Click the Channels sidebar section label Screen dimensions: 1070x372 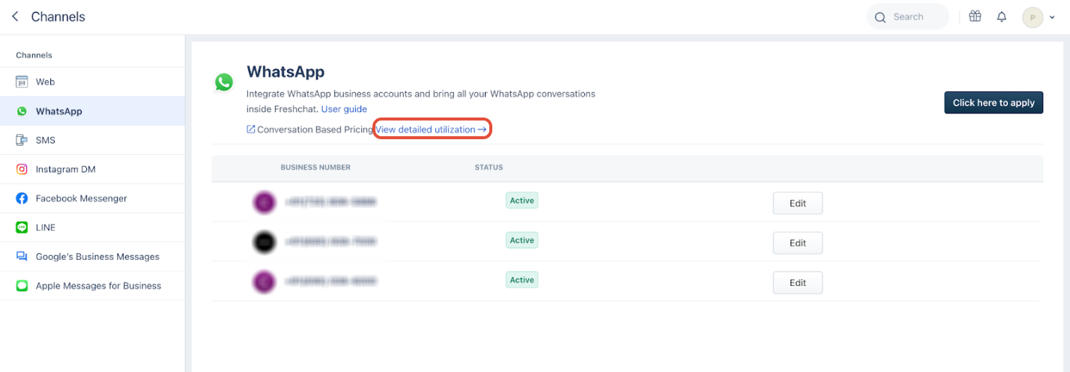[x=34, y=55]
